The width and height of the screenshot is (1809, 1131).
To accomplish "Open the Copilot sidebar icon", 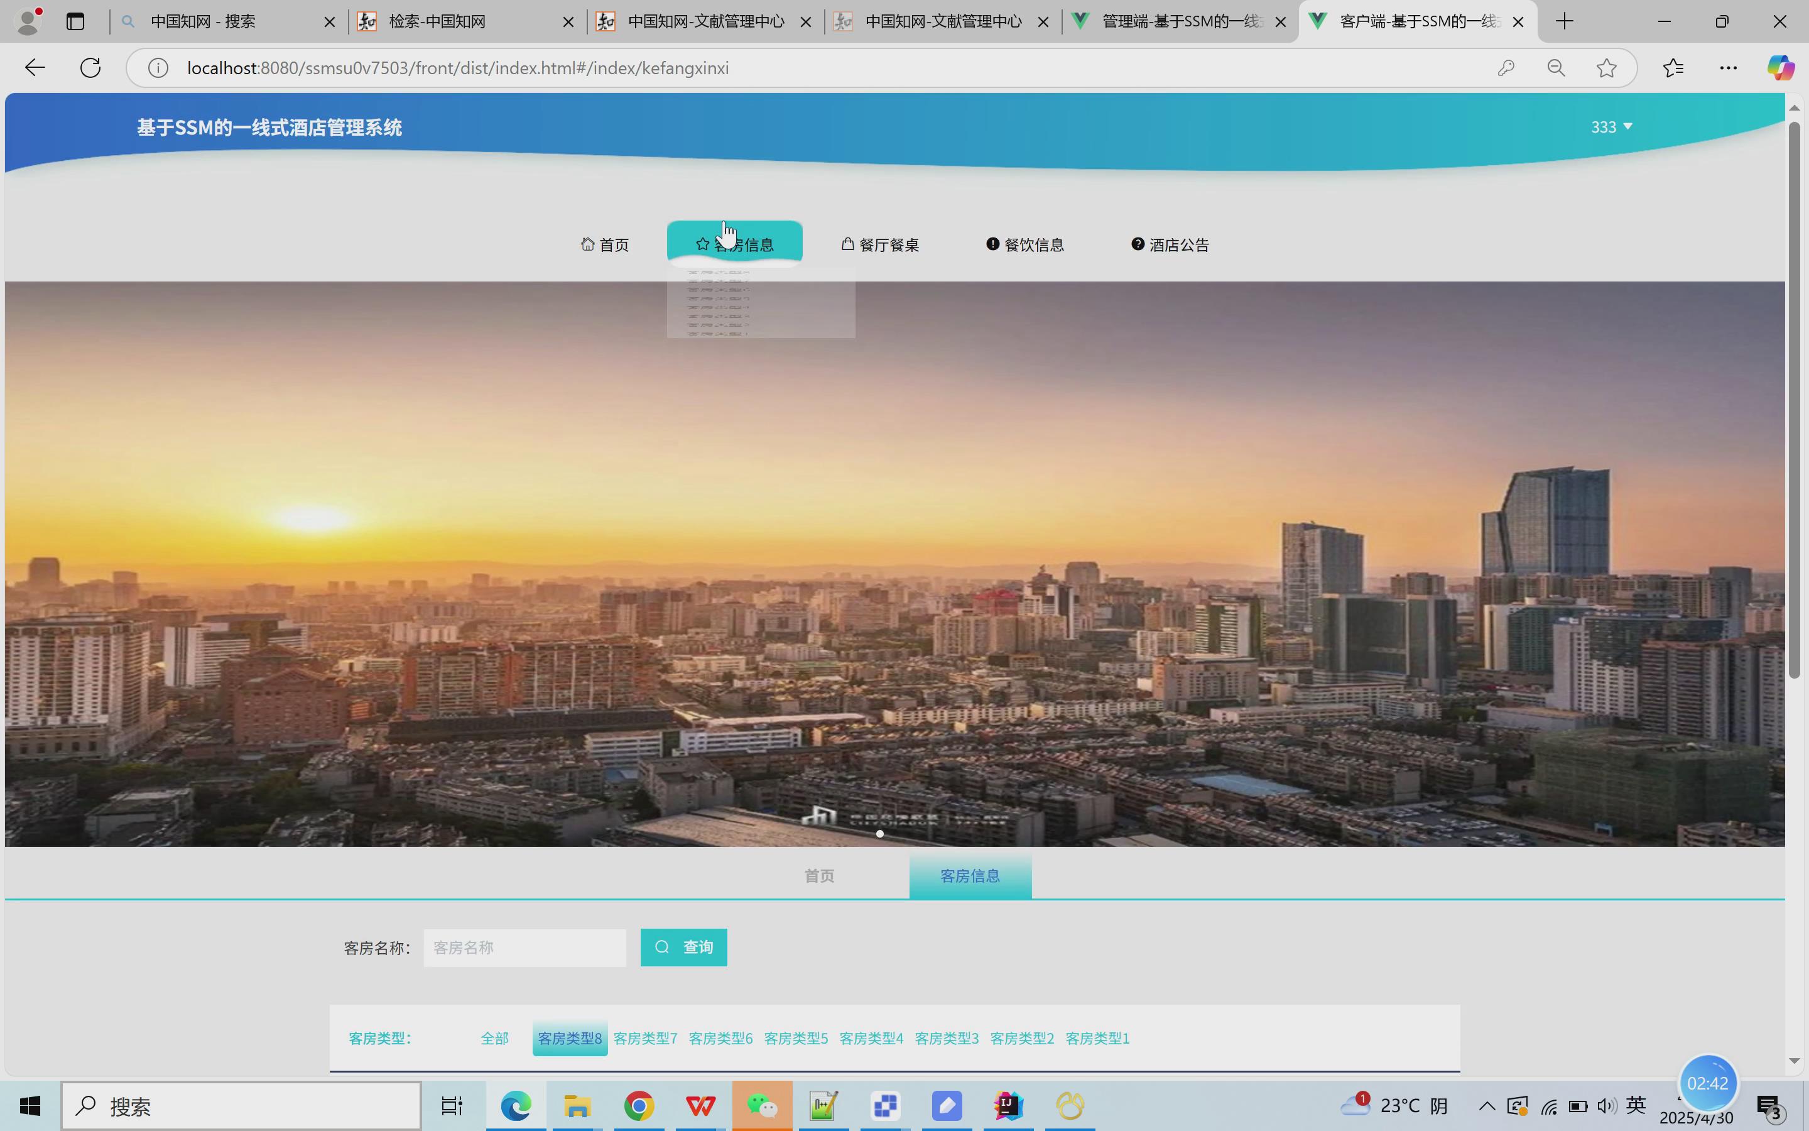I will click(1780, 68).
